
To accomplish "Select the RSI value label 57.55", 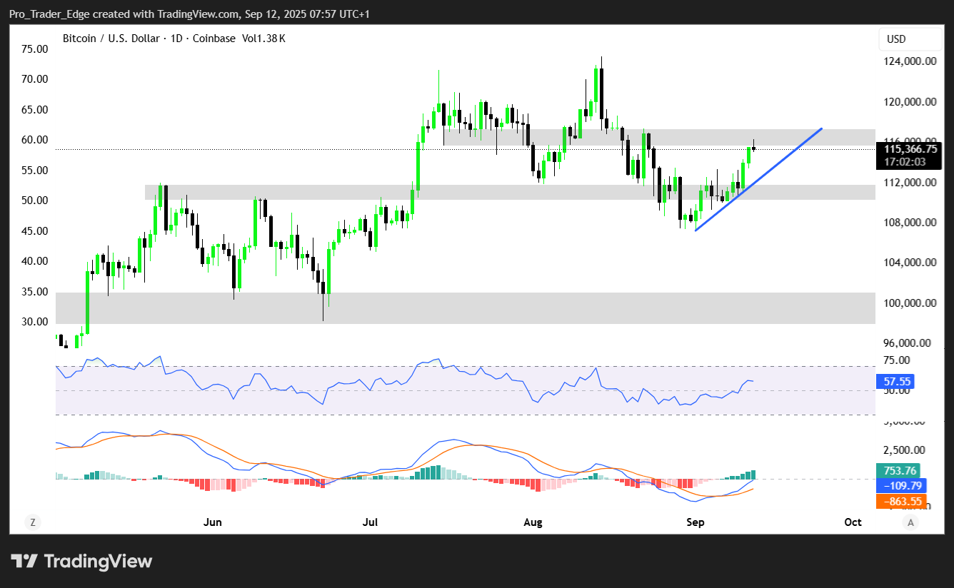I will tap(894, 382).
